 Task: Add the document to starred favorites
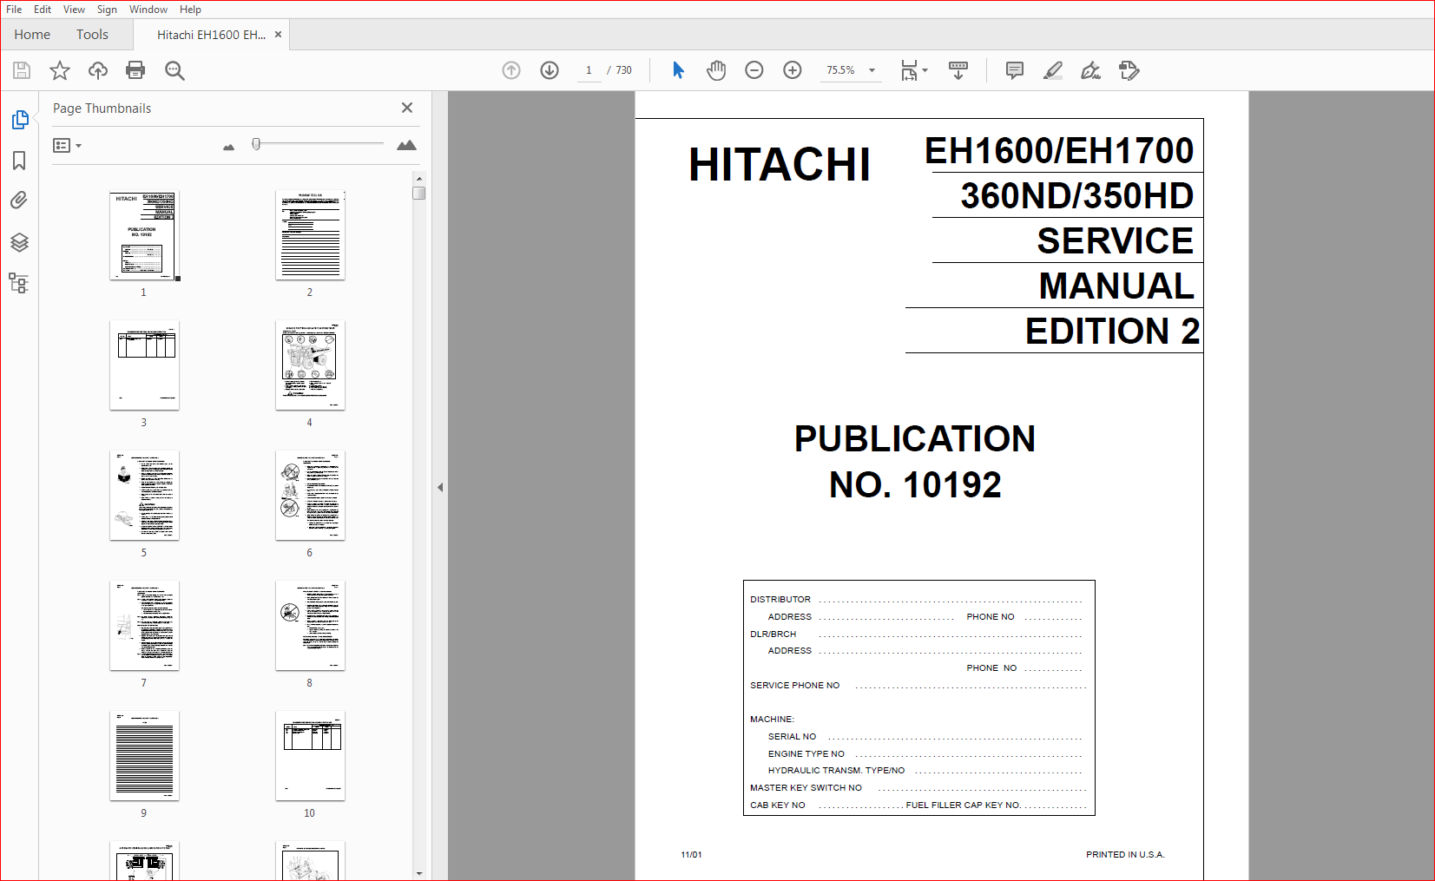(60, 70)
